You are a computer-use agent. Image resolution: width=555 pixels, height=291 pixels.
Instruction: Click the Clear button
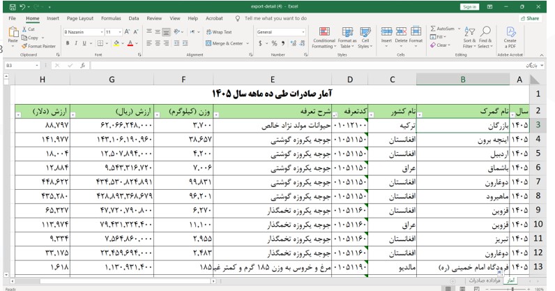[x=439, y=45]
